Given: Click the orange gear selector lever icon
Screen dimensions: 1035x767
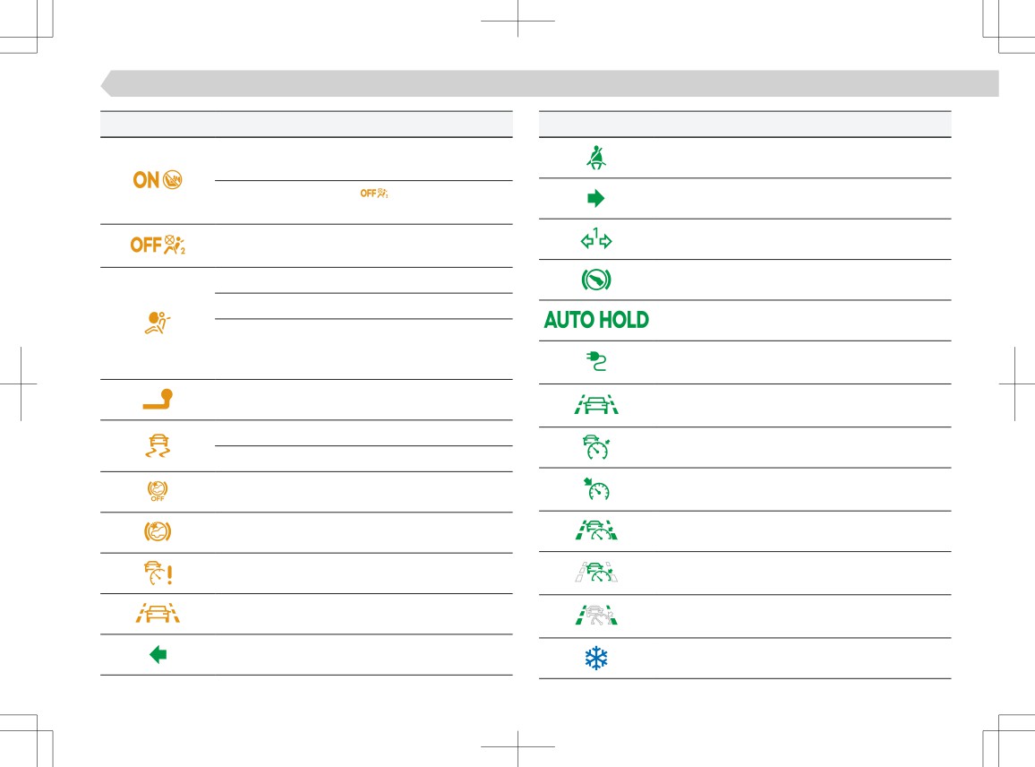Looking at the screenshot, I should [x=158, y=399].
